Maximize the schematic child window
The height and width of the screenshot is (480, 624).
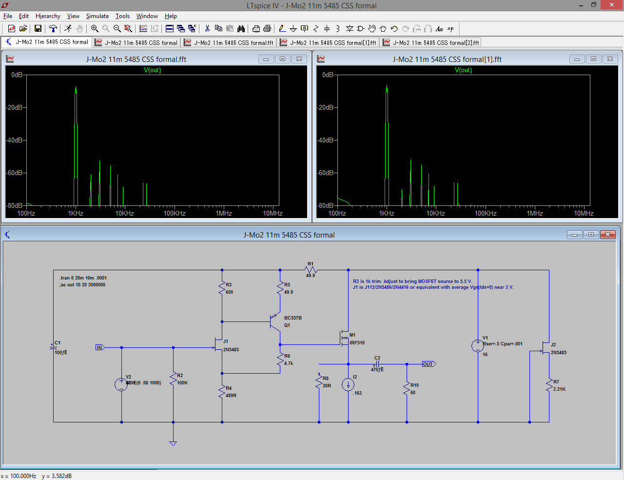591,235
